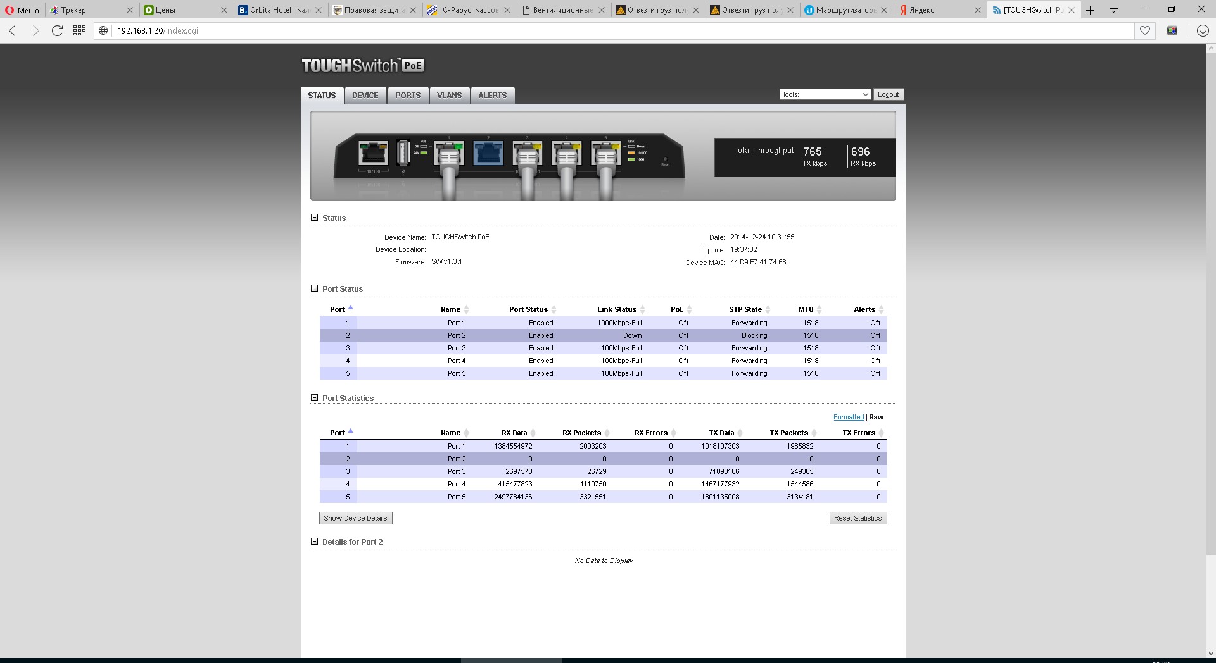The image size is (1216, 663).
Task: Click the USB port on switch image
Action: [x=403, y=152]
